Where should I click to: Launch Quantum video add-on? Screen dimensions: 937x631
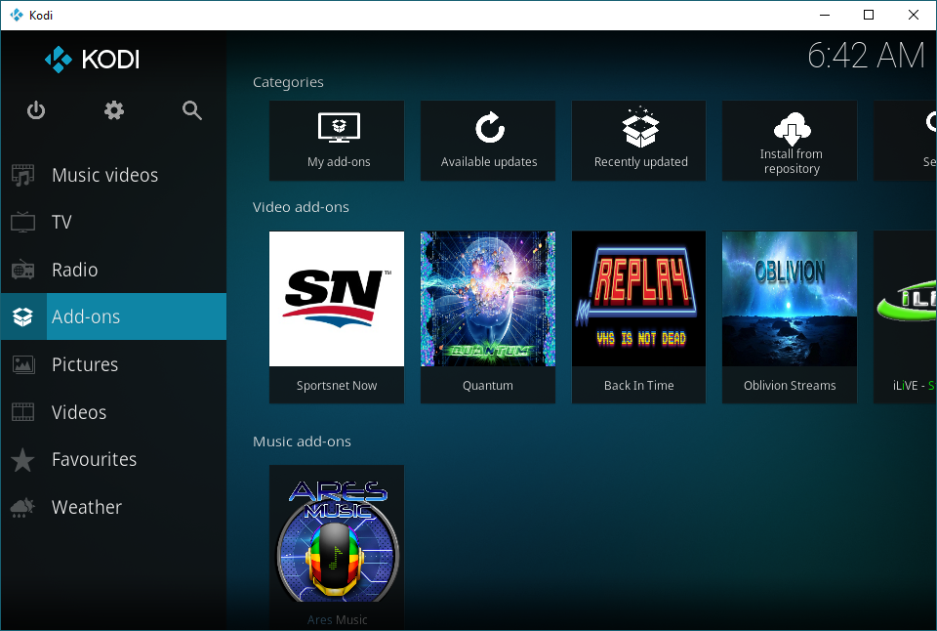488,317
